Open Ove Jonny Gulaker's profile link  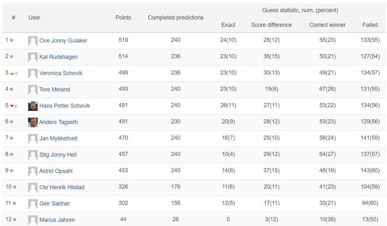click(63, 41)
